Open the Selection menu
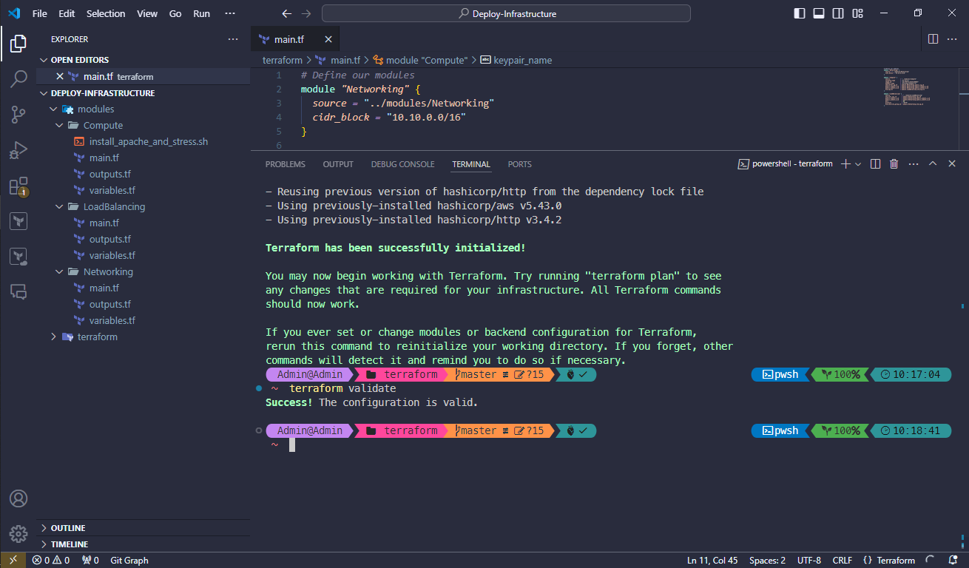 (x=106, y=13)
